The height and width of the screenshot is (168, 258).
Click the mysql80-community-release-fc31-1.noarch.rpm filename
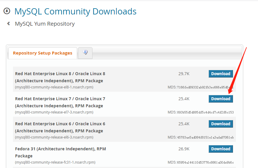click(x=55, y=162)
